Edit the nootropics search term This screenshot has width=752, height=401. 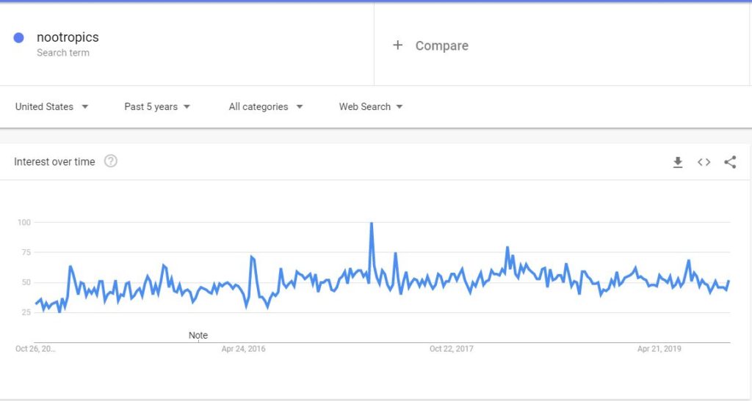point(68,37)
